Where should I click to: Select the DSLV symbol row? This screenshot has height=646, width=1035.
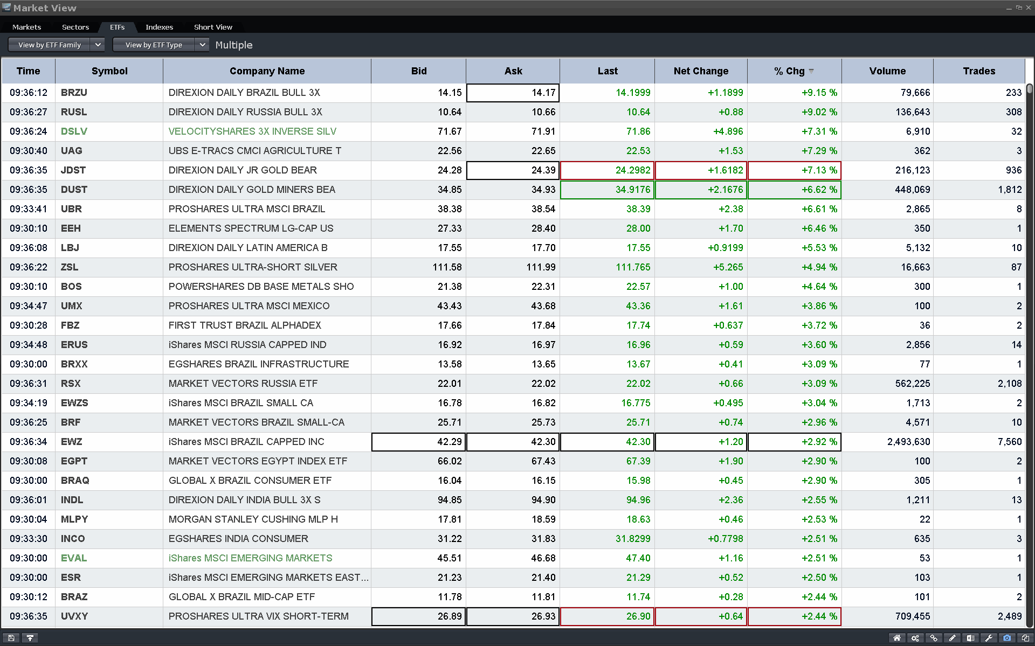point(74,131)
